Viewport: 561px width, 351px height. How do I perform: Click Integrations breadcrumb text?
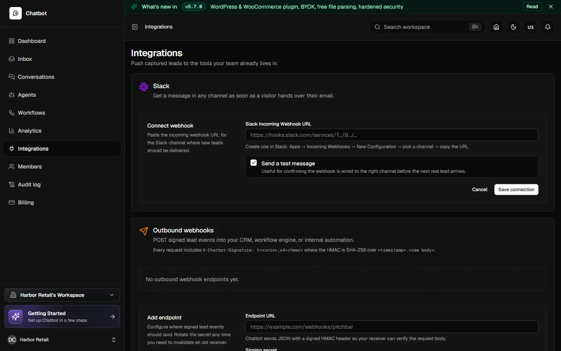pos(158,27)
